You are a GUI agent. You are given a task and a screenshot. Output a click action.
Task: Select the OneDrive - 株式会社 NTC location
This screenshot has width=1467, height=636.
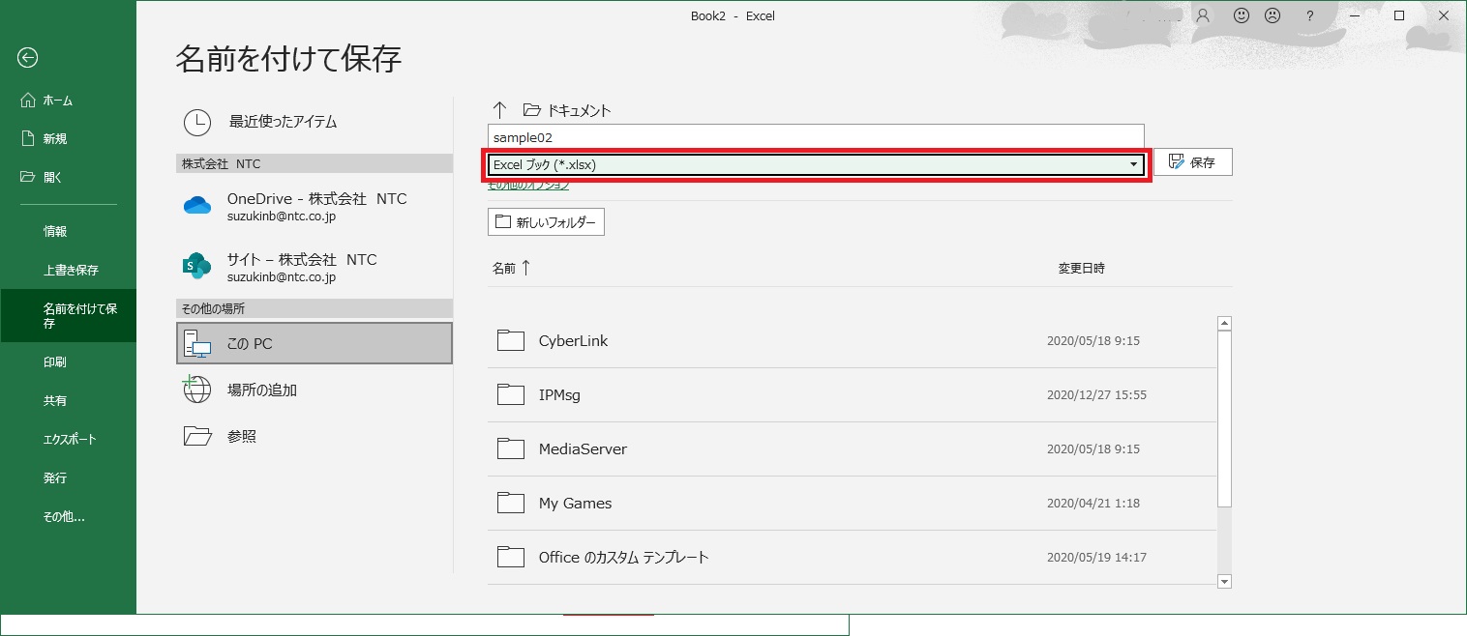[314, 207]
